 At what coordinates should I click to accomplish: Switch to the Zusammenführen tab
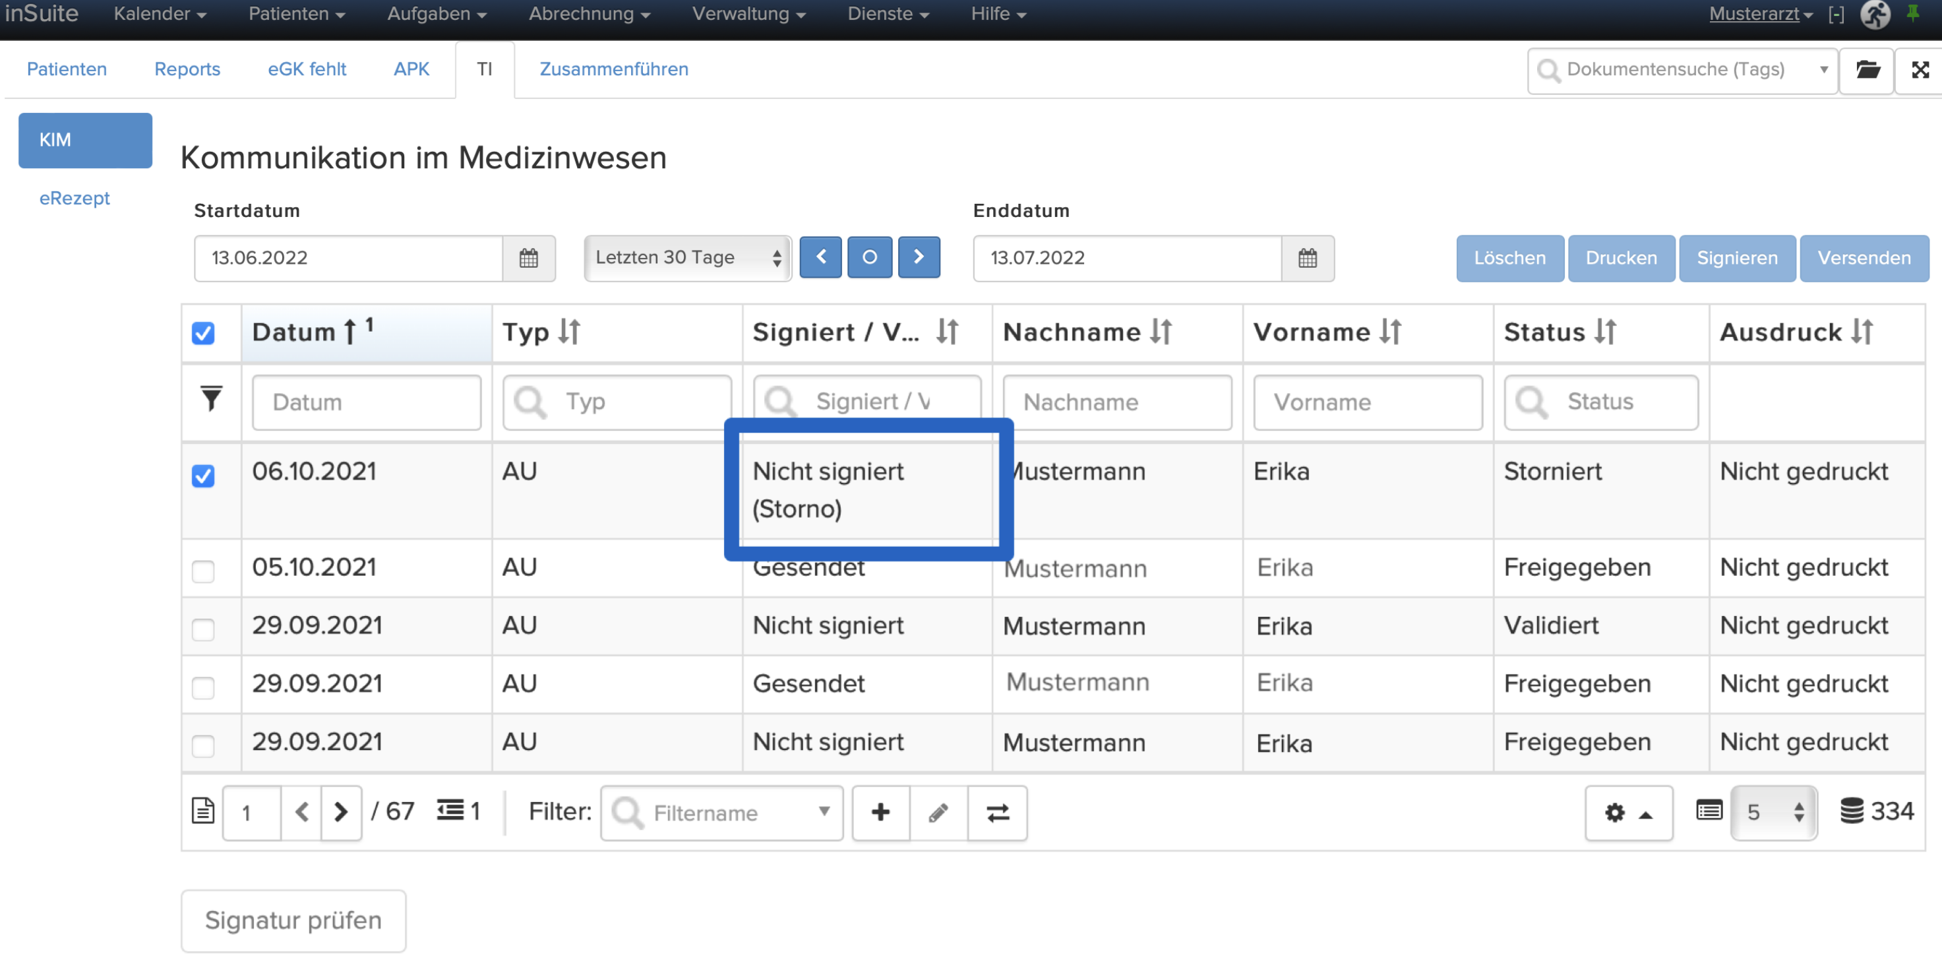614,69
